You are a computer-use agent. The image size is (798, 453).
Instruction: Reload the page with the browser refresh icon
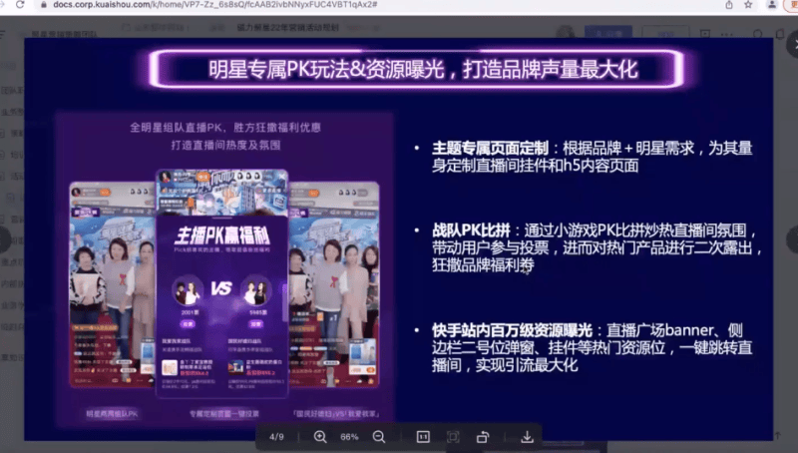[x=20, y=4]
